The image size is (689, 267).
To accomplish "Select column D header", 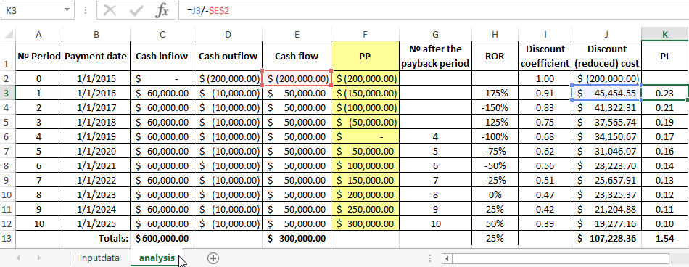I will click(228, 34).
